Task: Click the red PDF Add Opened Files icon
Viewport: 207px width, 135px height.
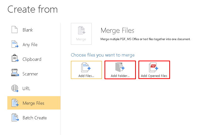Action: tap(154, 67)
